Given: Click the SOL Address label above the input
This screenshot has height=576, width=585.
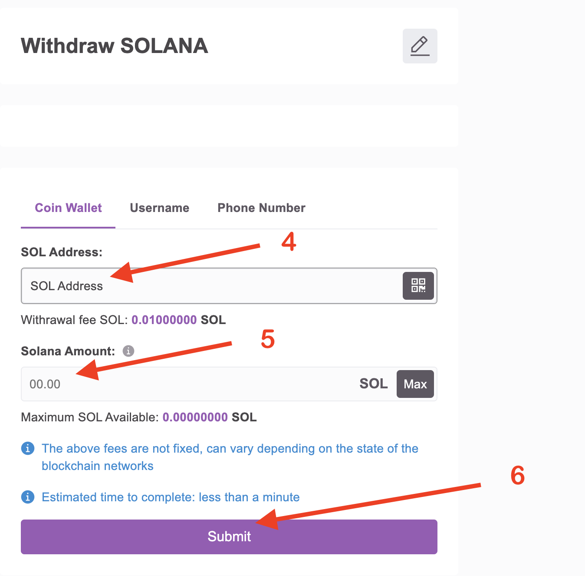Looking at the screenshot, I should 61,252.
